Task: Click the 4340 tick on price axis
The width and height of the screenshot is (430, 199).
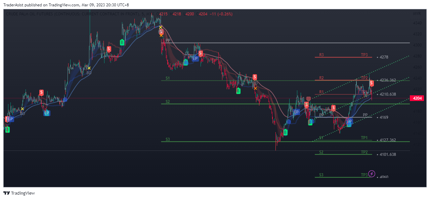Action: [x=417, y=23]
